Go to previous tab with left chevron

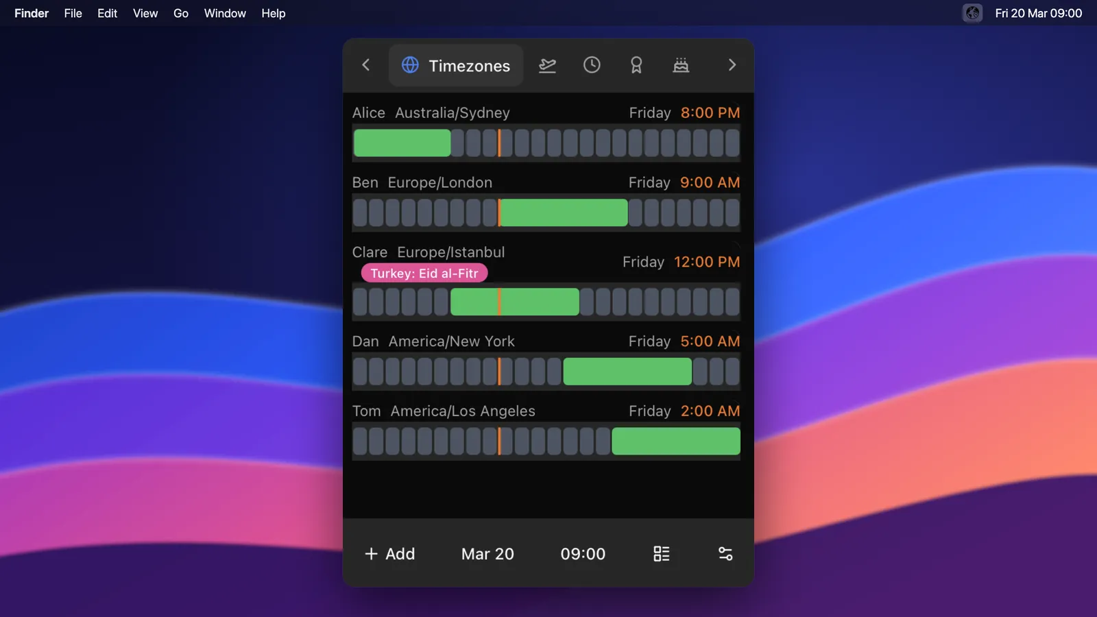click(366, 65)
